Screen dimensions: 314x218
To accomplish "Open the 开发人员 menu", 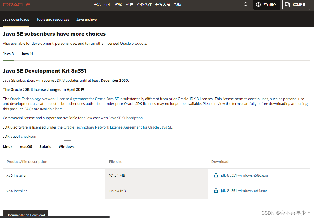I will click(163, 5).
